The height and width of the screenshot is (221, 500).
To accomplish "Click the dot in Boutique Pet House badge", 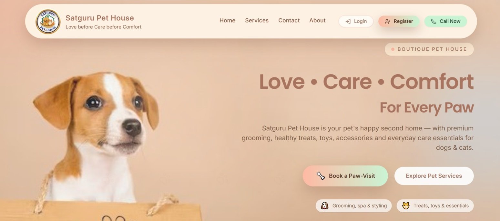I will (x=393, y=49).
